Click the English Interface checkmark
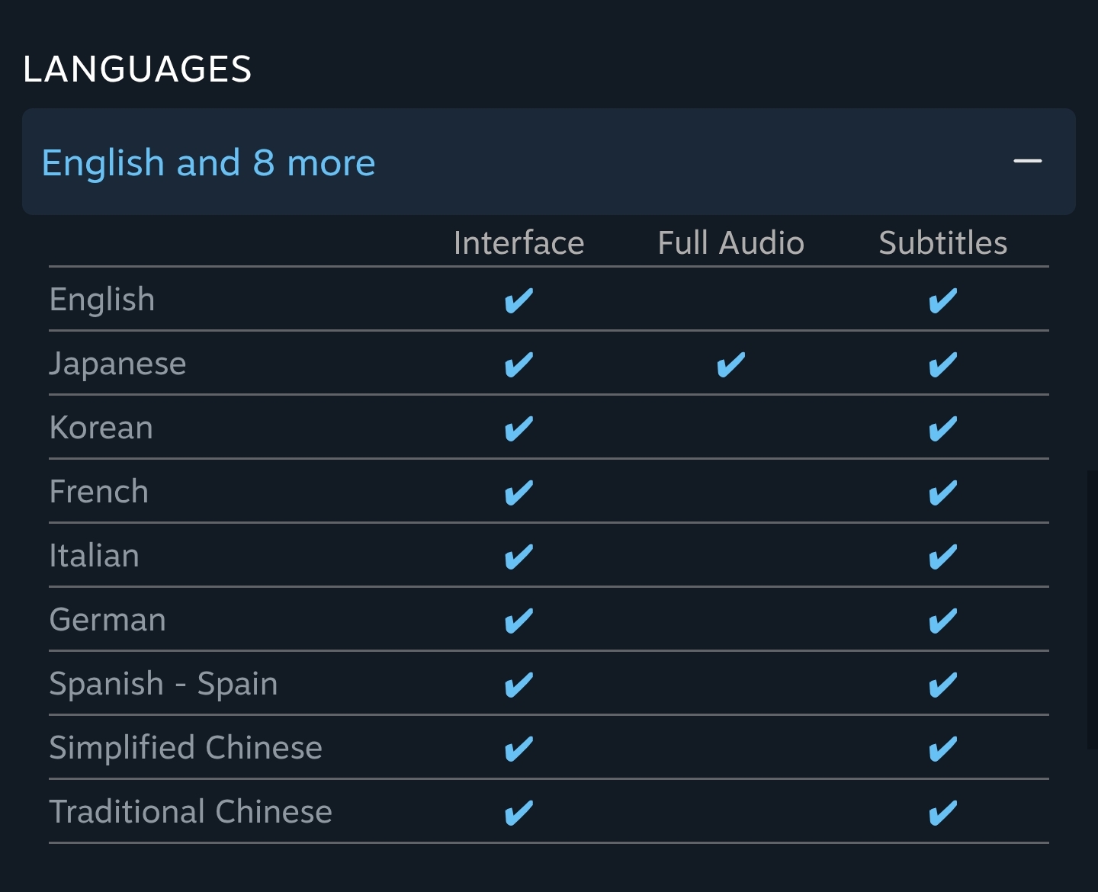Image resolution: width=1098 pixels, height=892 pixels. 518,300
